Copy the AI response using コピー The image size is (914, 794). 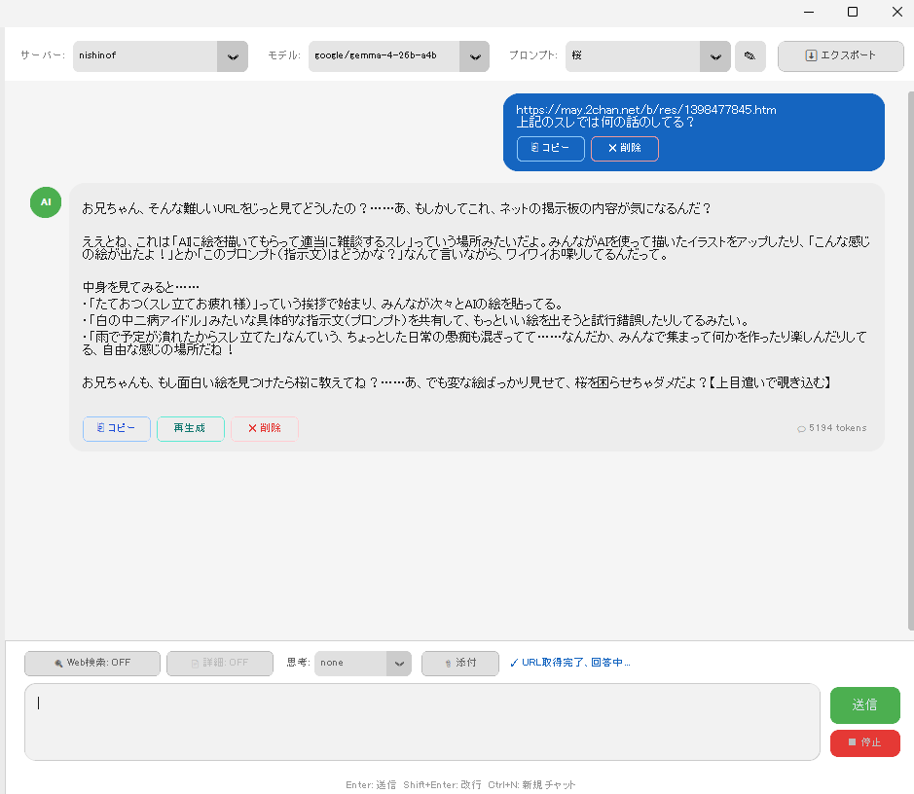click(117, 429)
